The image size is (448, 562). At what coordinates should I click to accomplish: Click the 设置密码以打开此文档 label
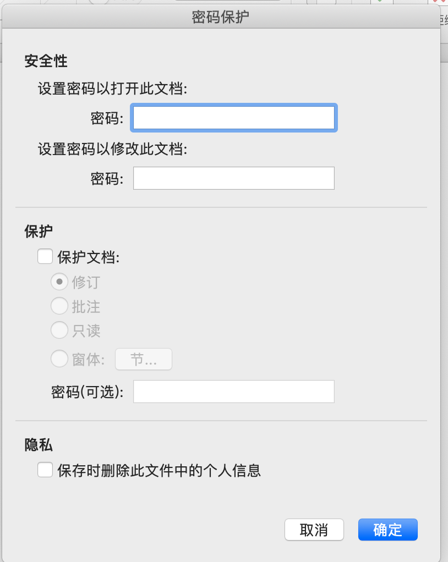[113, 89]
